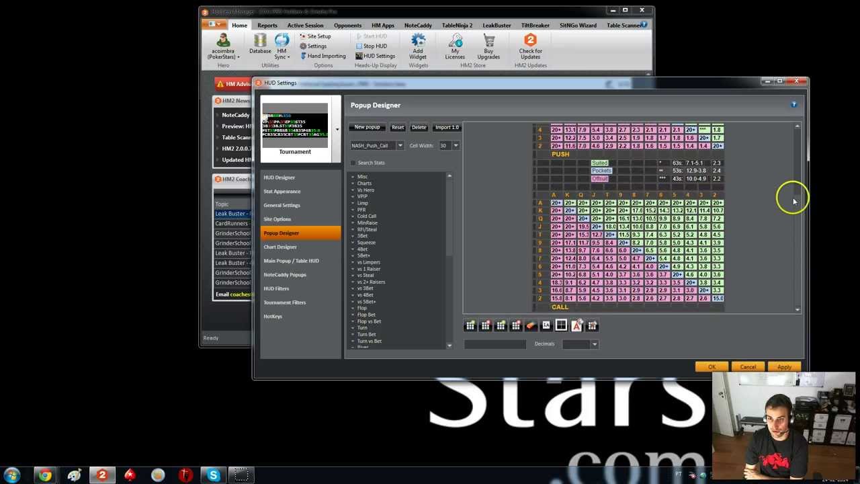Open the Windows Start menu
The height and width of the screenshot is (484, 860).
click(x=13, y=475)
